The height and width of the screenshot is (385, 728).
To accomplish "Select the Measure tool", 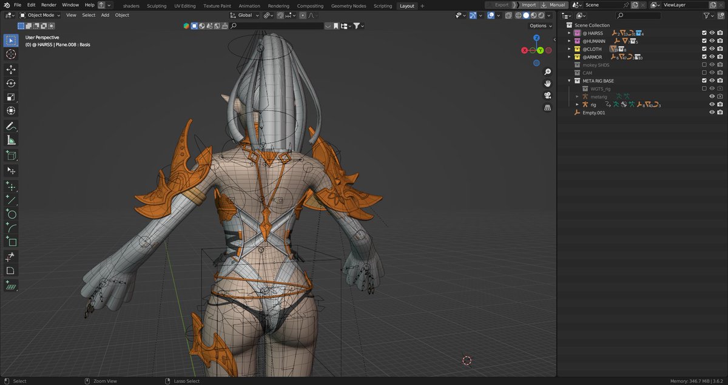I will click(11, 140).
